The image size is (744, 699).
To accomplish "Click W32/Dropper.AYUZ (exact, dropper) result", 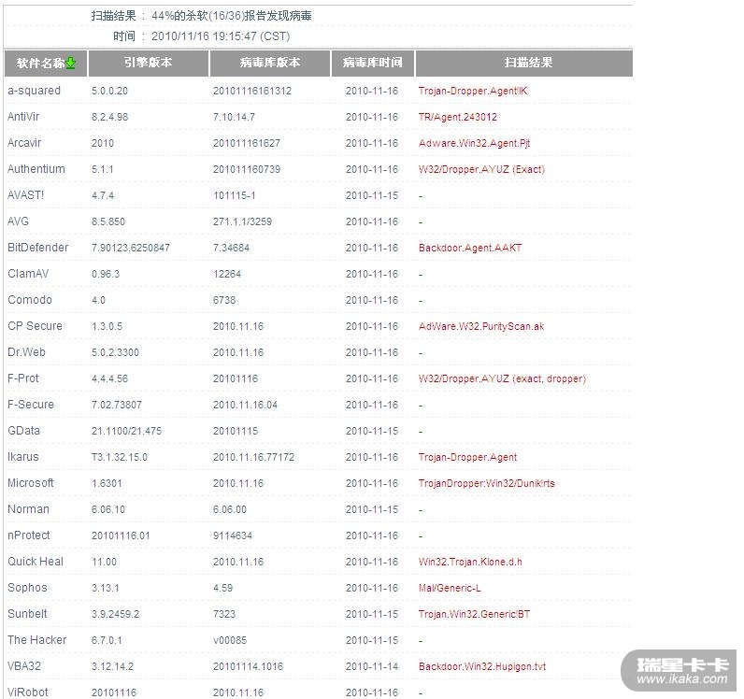I will (x=502, y=378).
